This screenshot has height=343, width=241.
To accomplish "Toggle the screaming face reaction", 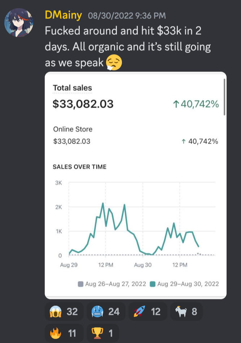I will pyautogui.click(x=64, y=312).
